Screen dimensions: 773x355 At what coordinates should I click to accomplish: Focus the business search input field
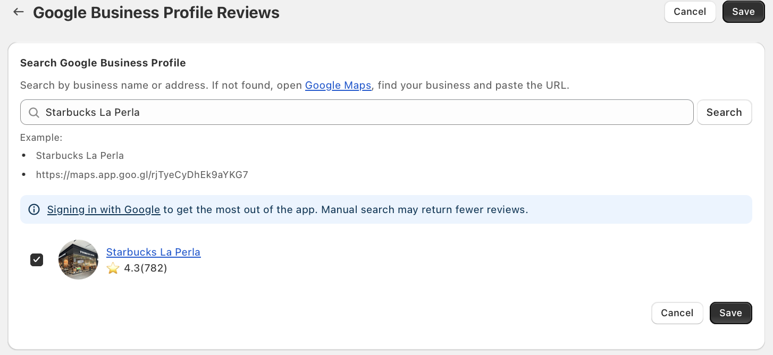point(357,112)
